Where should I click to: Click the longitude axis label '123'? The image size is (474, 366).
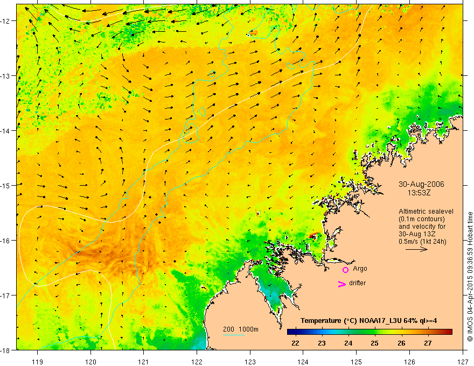point(250,362)
